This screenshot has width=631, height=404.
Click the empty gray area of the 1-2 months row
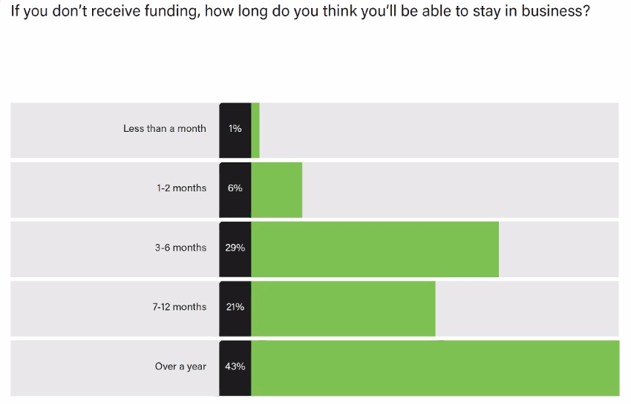point(460,190)
